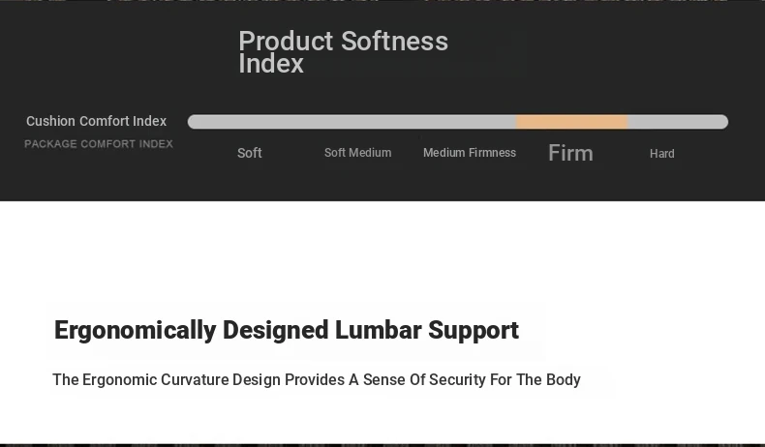This screenshot has width=765, height=447.
Task: Click the Ergonomically Designed Lumbar Support heading
Action: coord(287,330)
